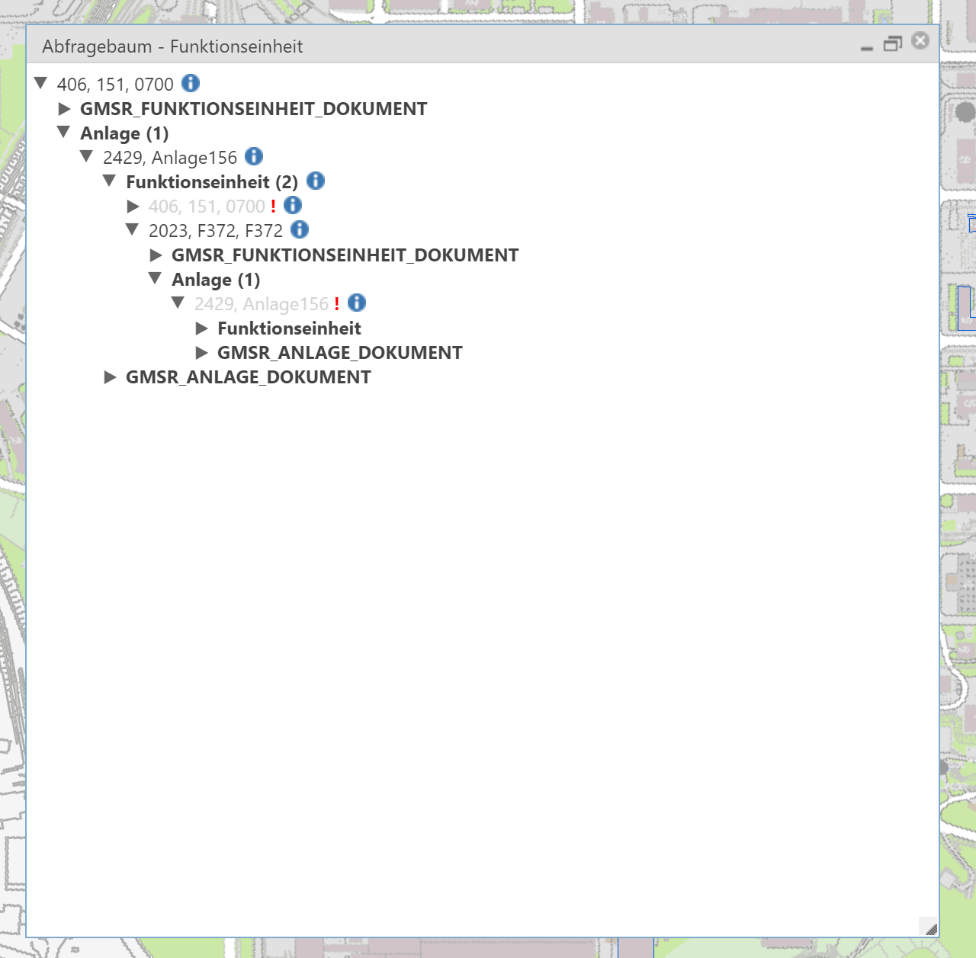Collapse the Anlage (1) node
The width and height of the screenshot is (976, 958).
(63, 133)
